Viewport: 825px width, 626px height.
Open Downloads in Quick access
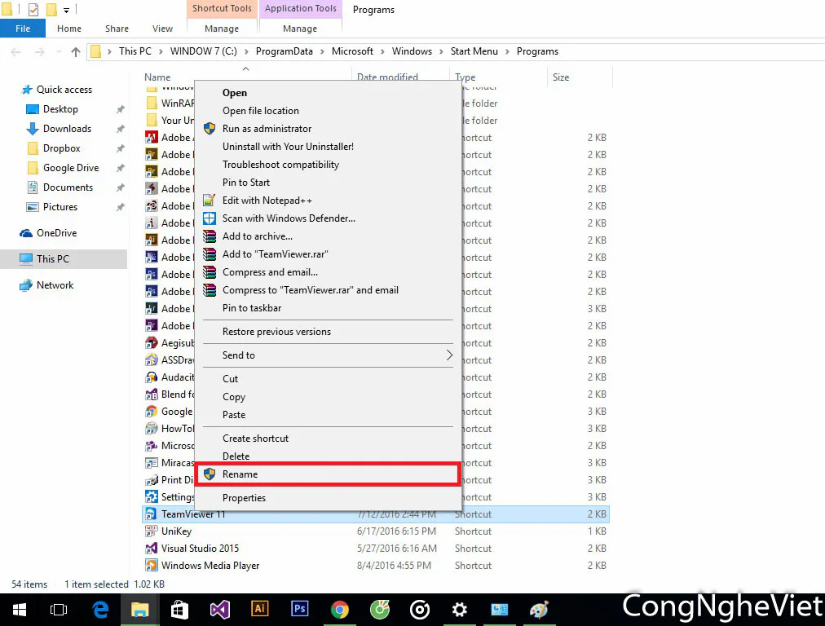click(67, 129)
